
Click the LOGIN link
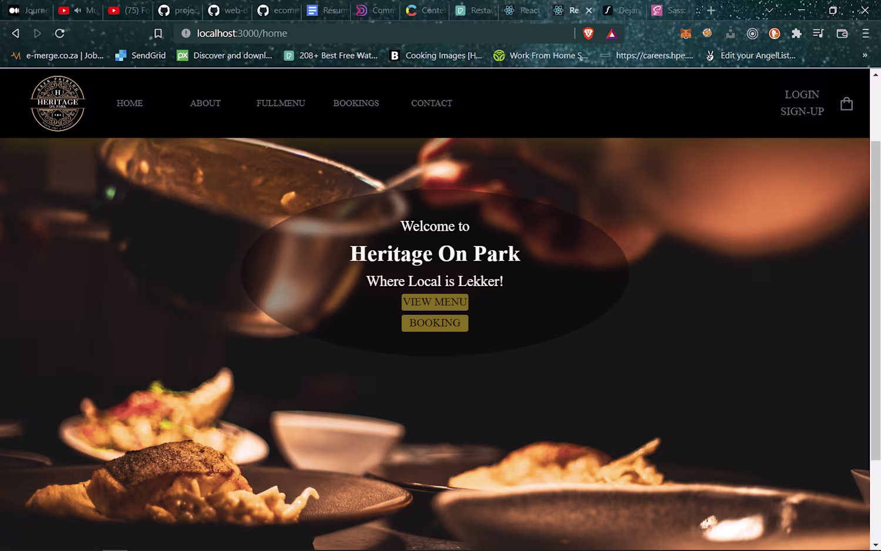[x=802, y=95]
